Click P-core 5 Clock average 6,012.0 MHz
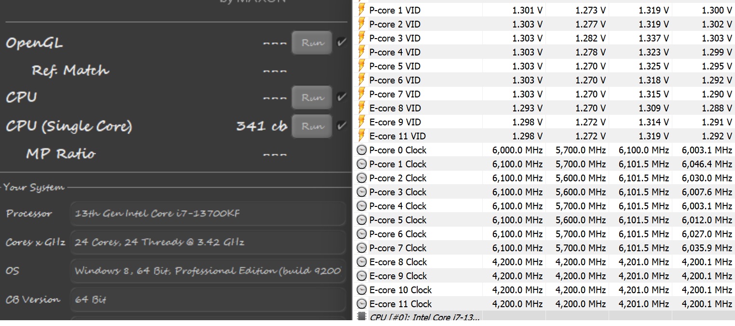The height and width of the screenshot is (326, 735). [x=707, y=220]
